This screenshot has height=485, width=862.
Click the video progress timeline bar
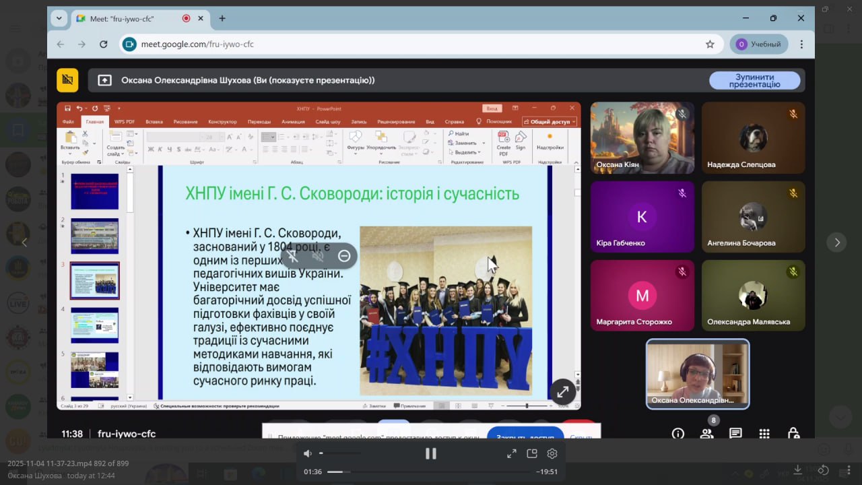tap(431, 472)
